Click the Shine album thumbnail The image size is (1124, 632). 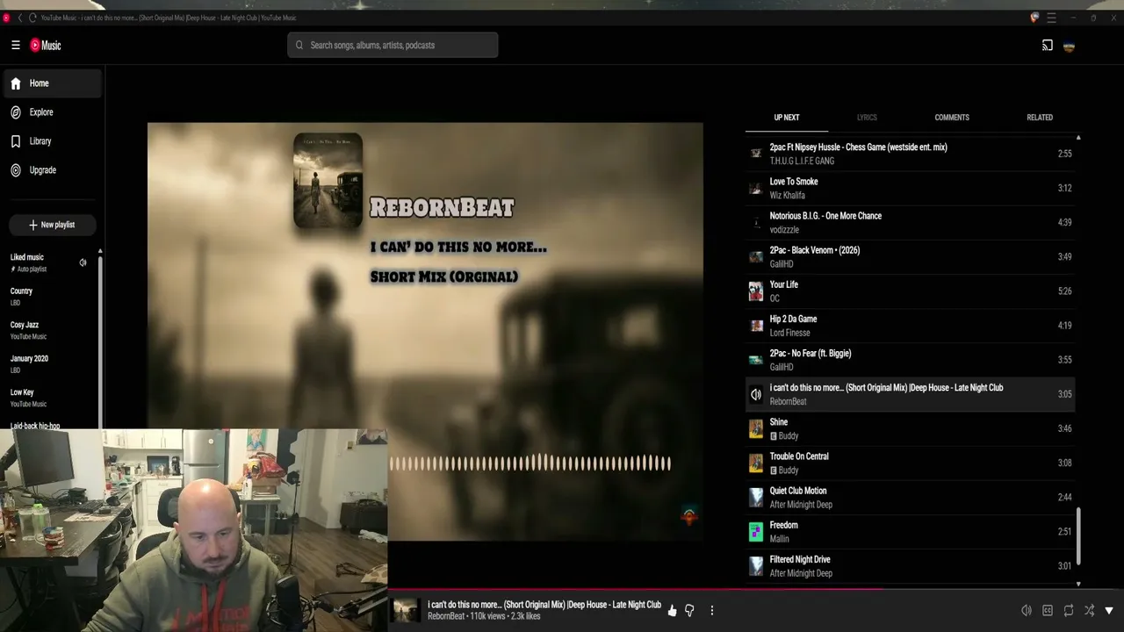point(756,428)
